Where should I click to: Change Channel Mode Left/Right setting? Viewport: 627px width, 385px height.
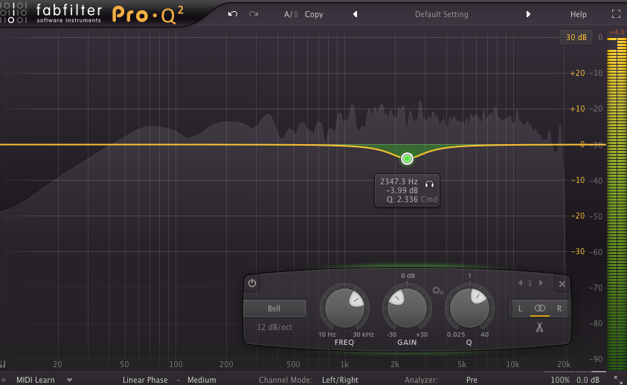(x=340, y=380)
